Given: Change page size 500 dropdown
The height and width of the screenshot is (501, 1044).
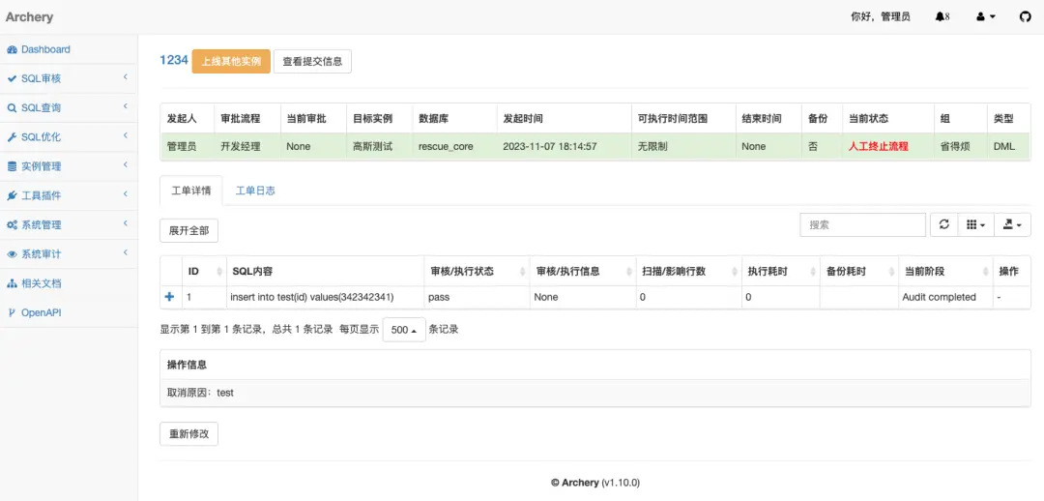Looking at the screenshot, I should point(404,330).
